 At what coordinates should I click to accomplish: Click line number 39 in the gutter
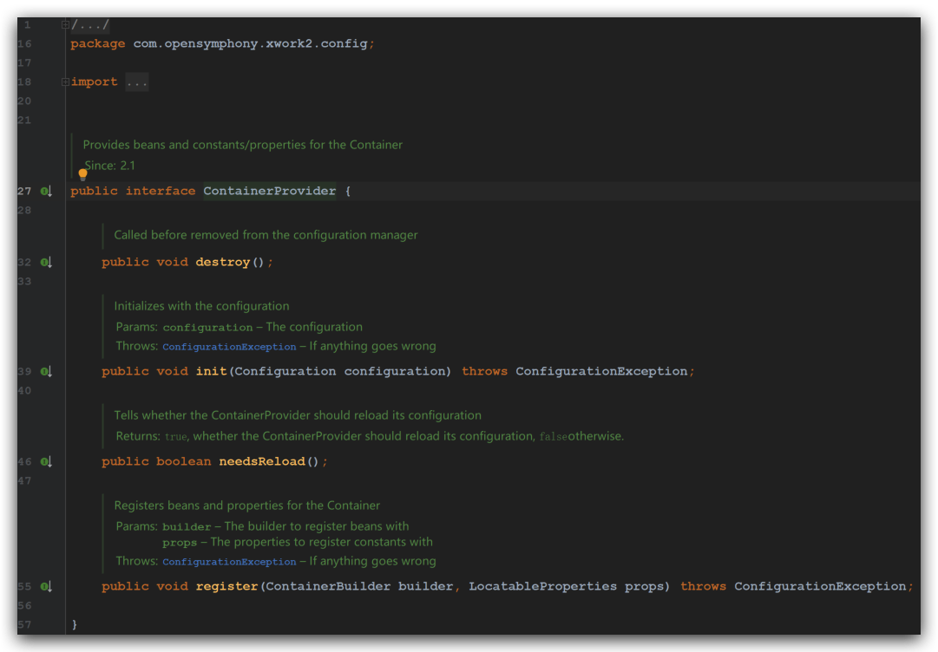tap(24, 372)
